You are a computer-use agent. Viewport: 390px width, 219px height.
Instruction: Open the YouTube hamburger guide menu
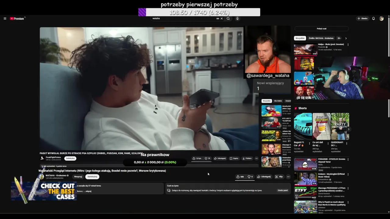5,19
